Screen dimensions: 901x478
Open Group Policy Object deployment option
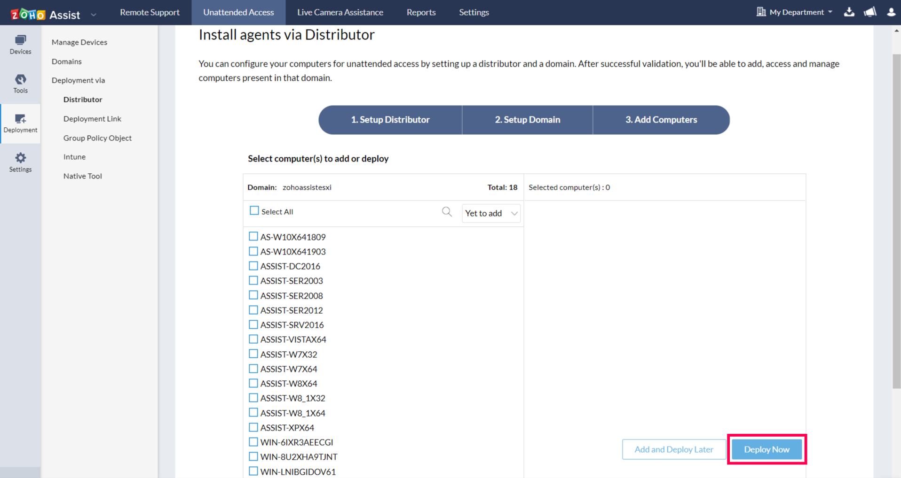click(x=97, y=138)
